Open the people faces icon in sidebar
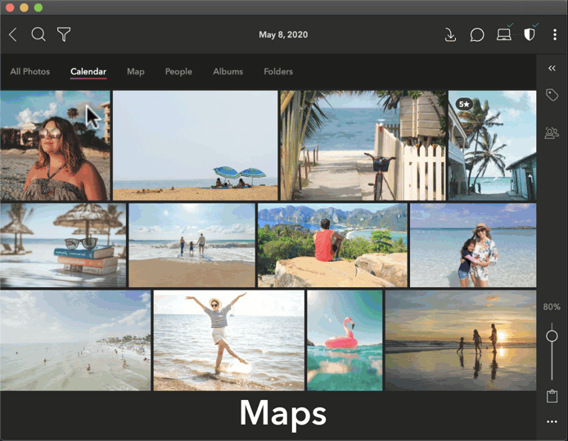Screen dimensions: 568x441 (x=552, y=133)
